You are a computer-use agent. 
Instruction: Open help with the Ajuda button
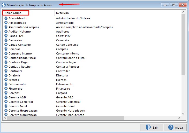pyautogui.click(x=175, y=127)
